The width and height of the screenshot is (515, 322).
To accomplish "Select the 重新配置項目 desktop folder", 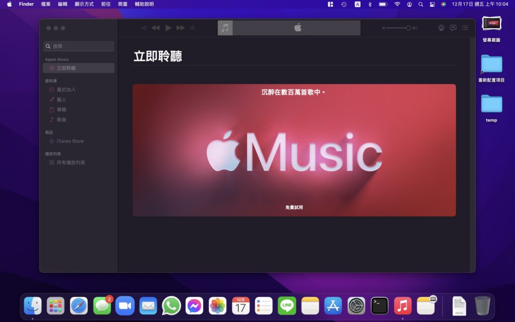I will click(x=491, y=68).
